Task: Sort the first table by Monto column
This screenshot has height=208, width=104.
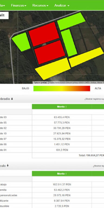Action: pos(62,107)
